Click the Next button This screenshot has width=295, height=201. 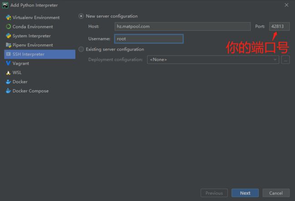click(x=245, y=193)
